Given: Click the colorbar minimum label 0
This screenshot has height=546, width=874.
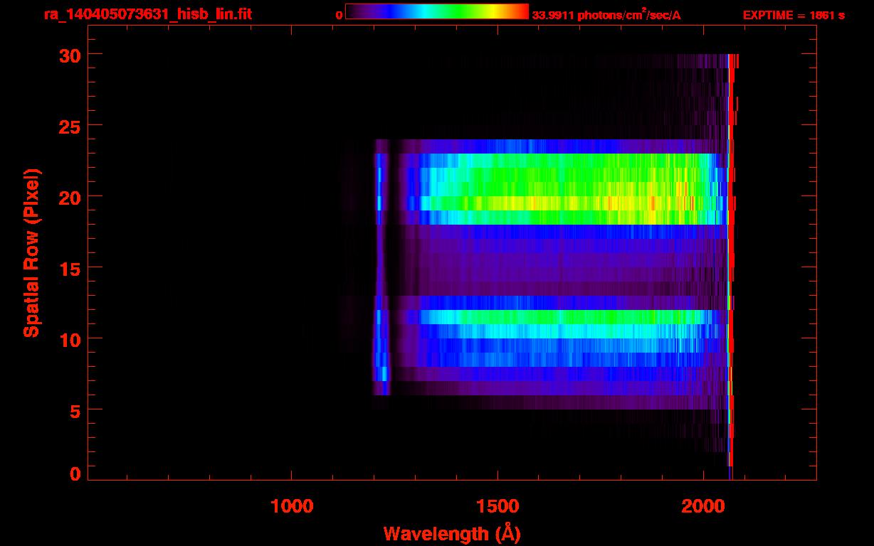Looking at the screenshot, I should click(x=339, y=15).
